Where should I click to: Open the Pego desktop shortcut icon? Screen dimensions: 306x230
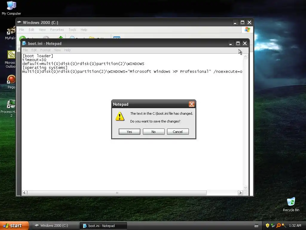click(11, 82)
